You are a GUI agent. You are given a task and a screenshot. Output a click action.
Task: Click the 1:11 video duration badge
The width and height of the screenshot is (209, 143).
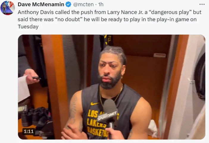point(29,131)
